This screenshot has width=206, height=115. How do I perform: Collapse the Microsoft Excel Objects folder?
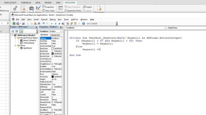(x=15, y=38)
